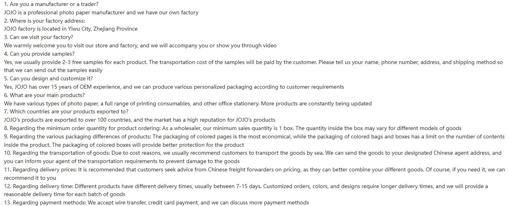Click the 'What are your main products?' question
This screenshot has height=206, width=509.
pyautogui.click(x=44, y=95)
